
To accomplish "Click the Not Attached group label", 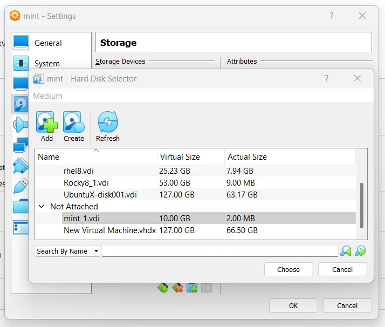I will tap(74, 206).
